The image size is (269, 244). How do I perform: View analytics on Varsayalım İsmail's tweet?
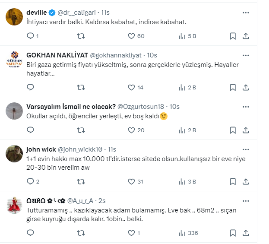click(x=181, y=130)
